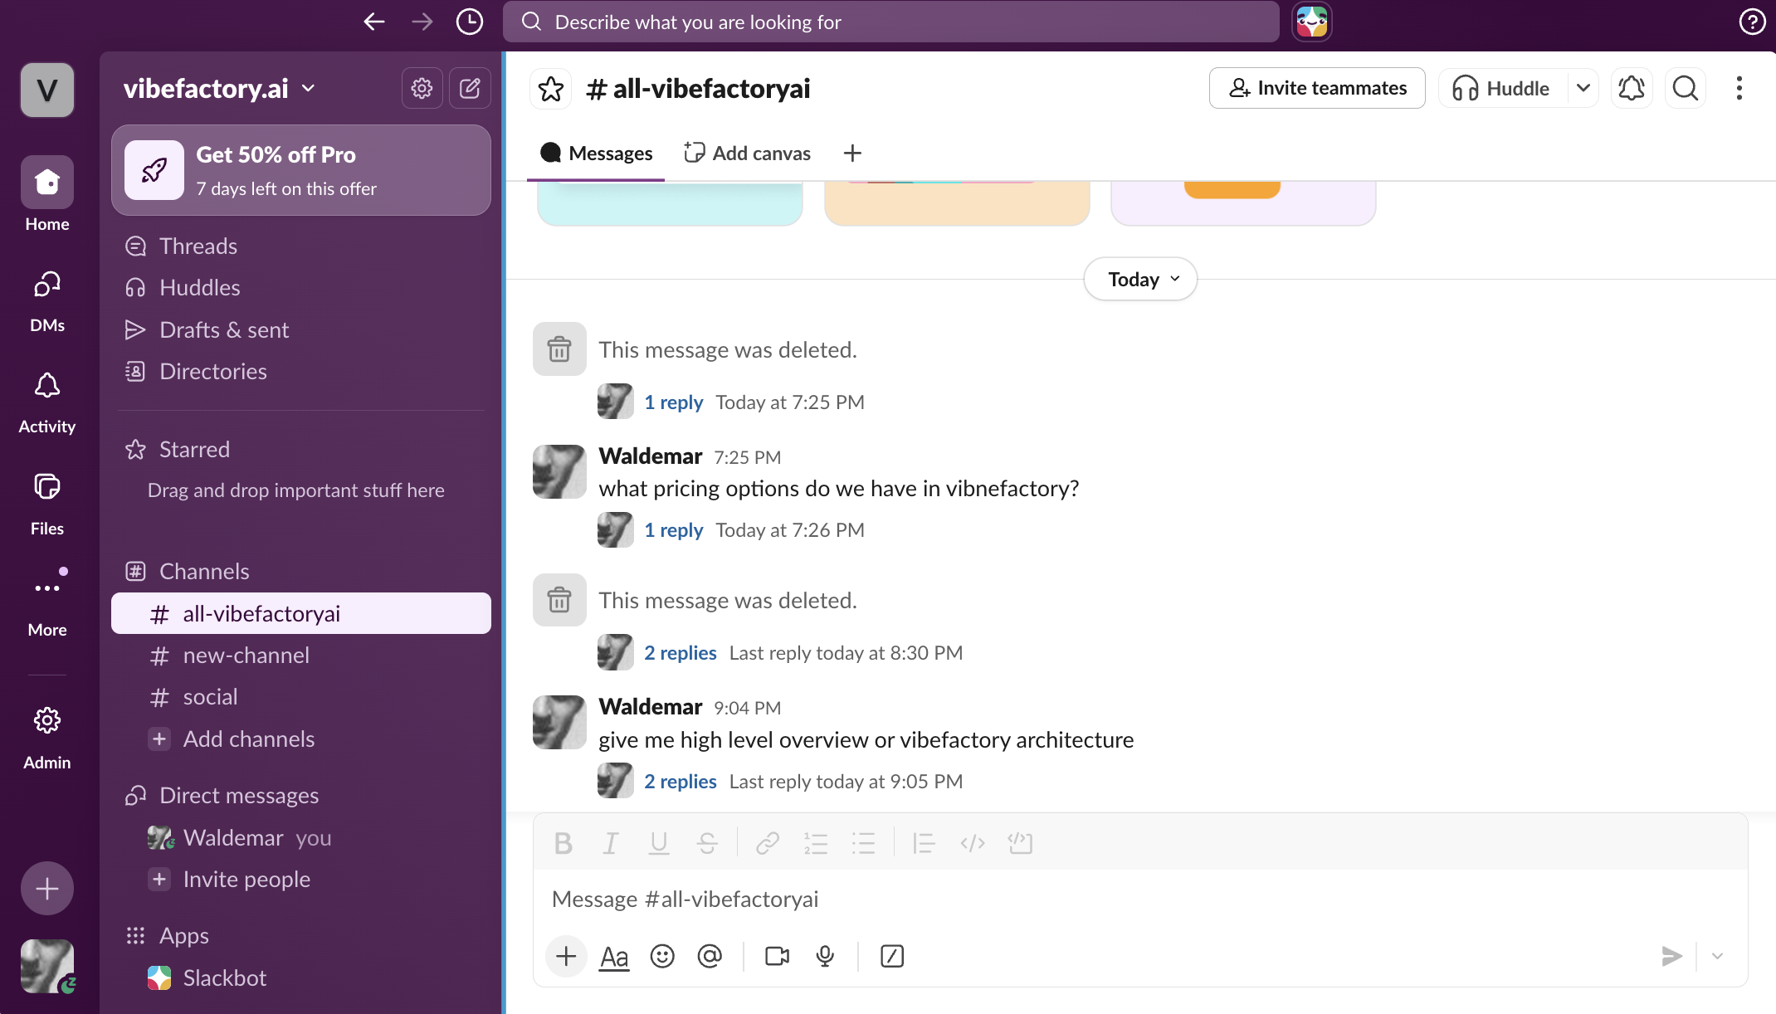This screenshot has height=1014, width=1776.
Task: Record an audio clip with the microphone icon
Action: point(825,956)
